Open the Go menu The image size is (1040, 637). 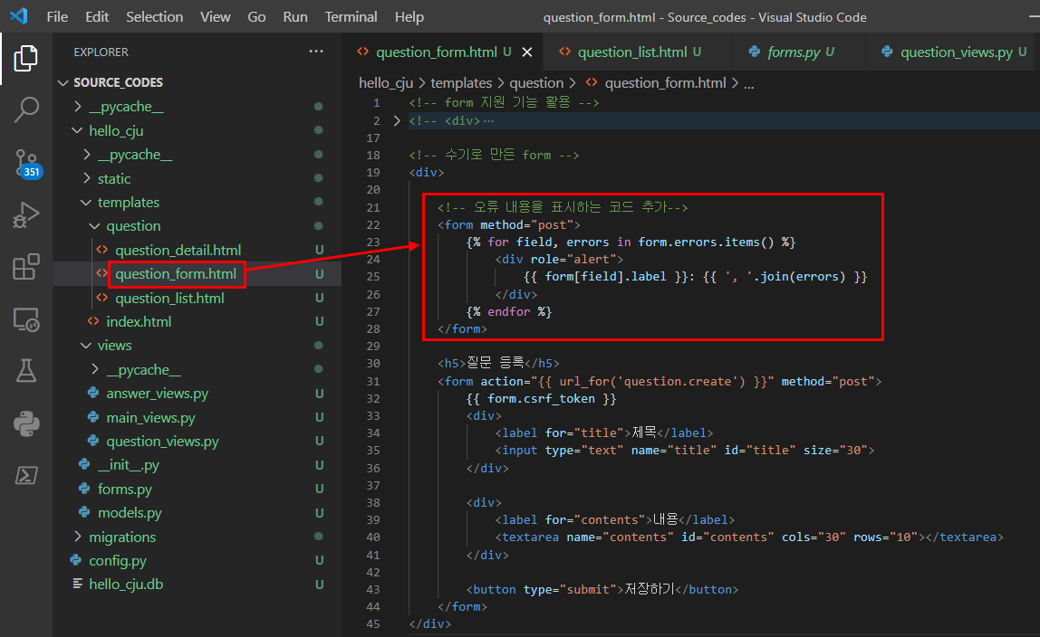click(x=256, y=16)
